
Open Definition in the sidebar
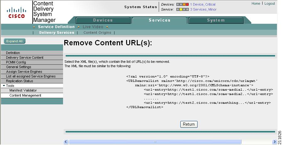point(32,53)
